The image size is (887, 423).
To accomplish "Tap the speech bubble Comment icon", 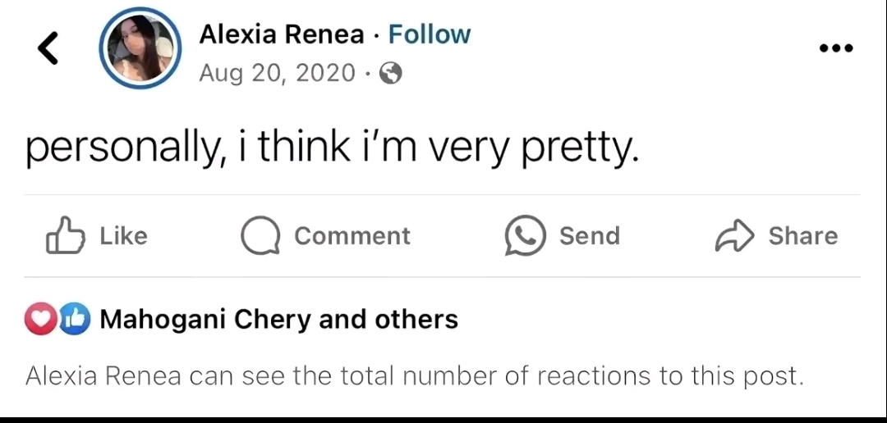I will (258, 236).
